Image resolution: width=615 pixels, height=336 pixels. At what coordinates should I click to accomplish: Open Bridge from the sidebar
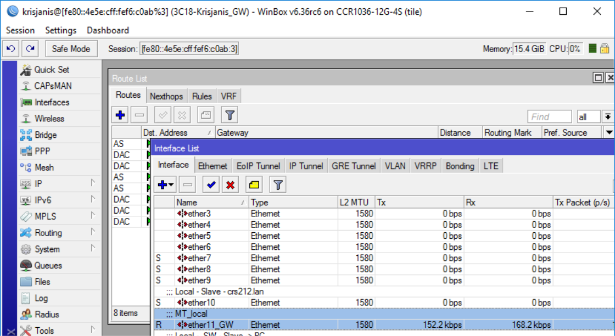pos(45,135)
